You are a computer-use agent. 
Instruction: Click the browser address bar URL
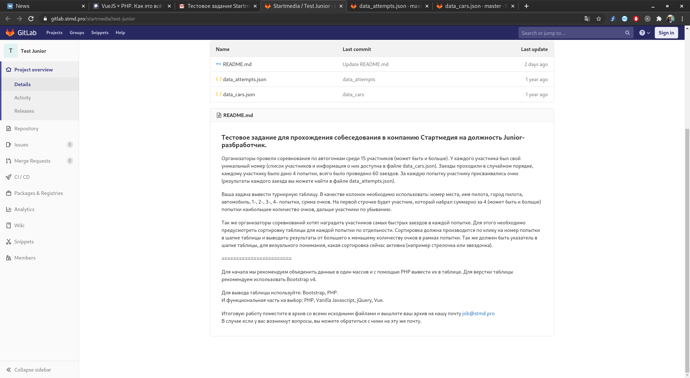(x=93, y=19)
